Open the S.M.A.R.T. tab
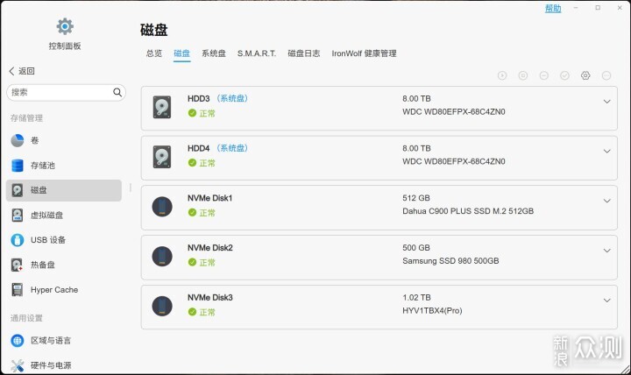Viewport: 631px width, 375px height. pos(257,53)
